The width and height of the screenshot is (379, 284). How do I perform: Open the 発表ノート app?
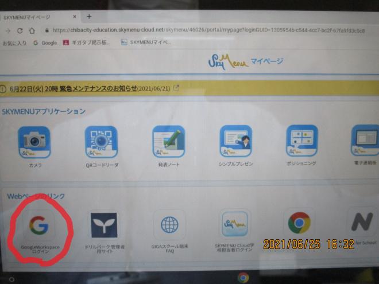coord(169,141)
